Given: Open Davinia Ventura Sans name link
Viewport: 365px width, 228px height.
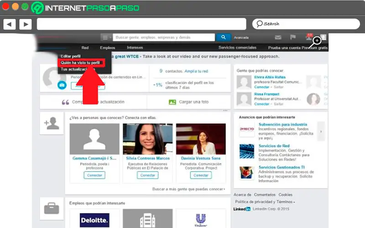Looking at the screenshot, I should 201,158.
